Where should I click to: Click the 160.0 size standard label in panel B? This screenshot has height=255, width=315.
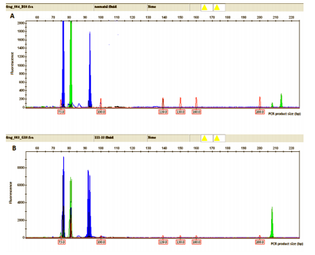click(196, 242)
